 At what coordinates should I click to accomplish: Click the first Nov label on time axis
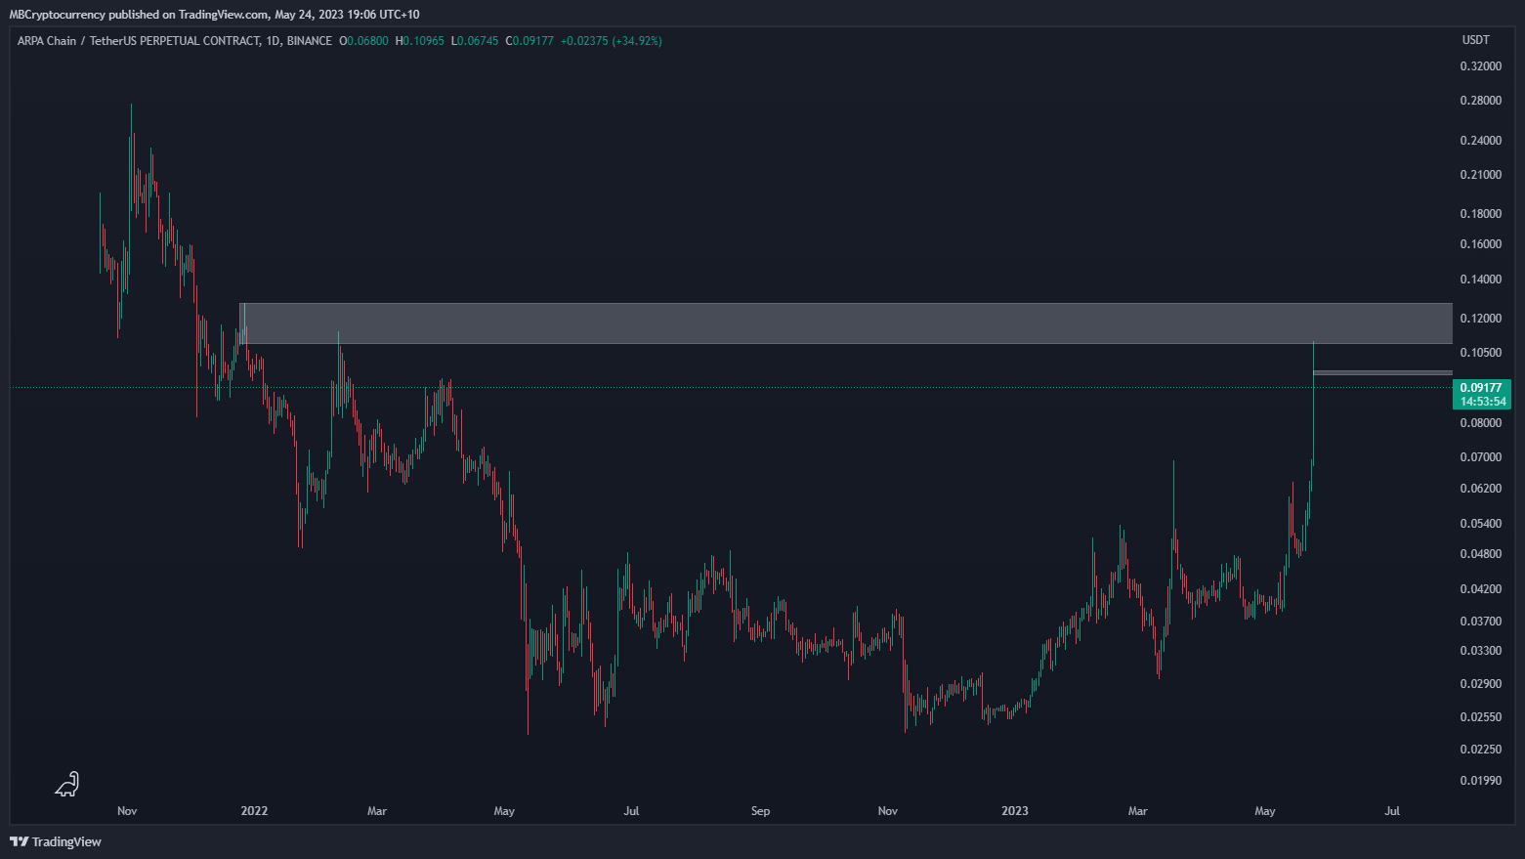[127, 811]
